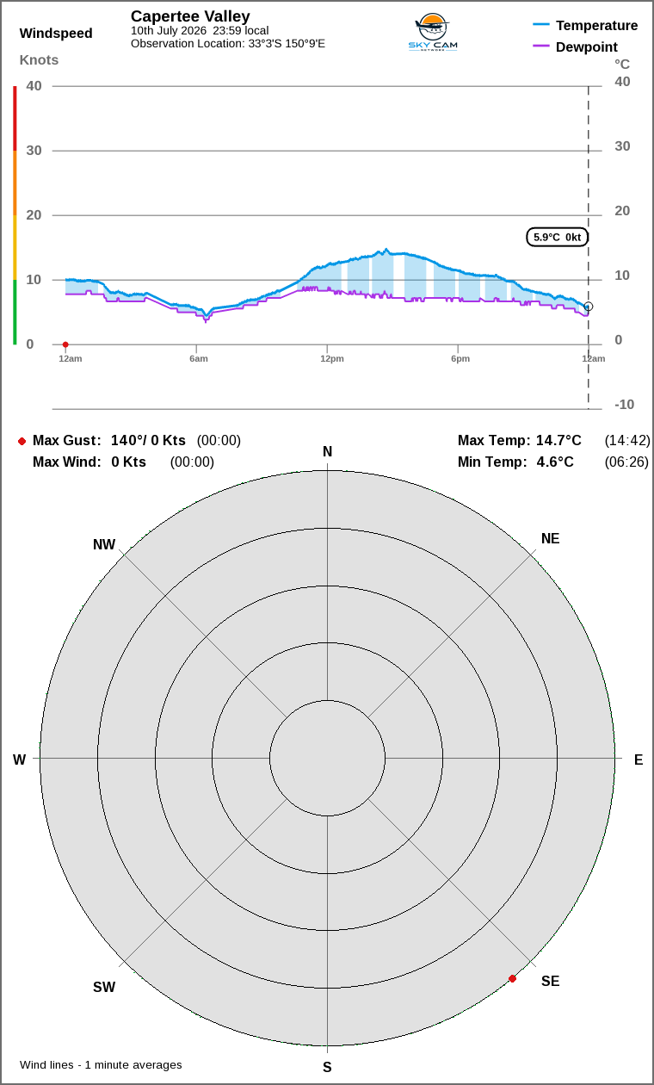
Task: Click the Sky Cam Network logo
Action: click(432, 33)
